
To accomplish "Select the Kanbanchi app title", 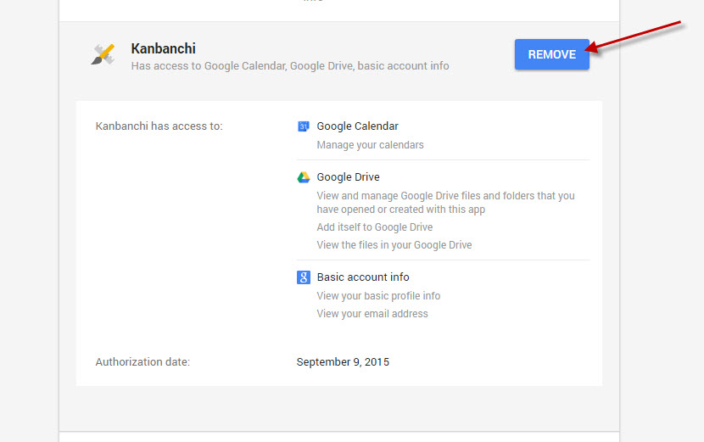I will pyautogui.click(x=164, y=48).
